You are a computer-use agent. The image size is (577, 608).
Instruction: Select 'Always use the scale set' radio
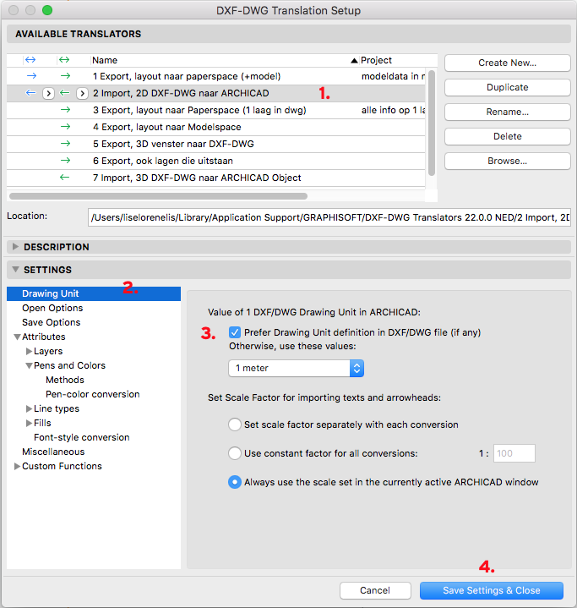point(235,482)
